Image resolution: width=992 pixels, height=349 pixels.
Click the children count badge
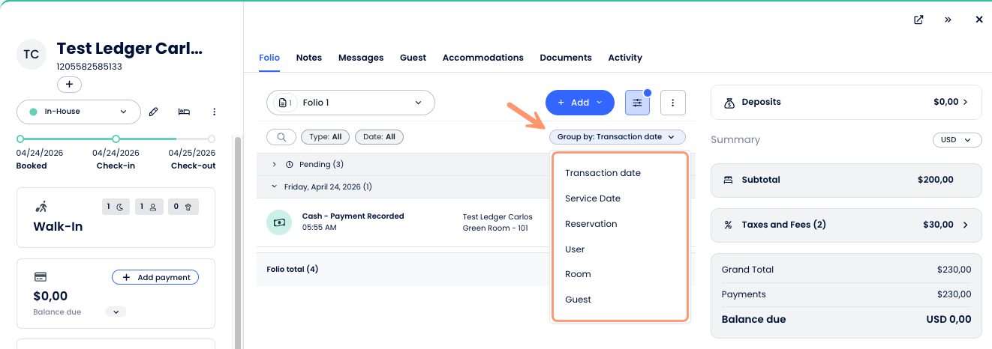182,207
